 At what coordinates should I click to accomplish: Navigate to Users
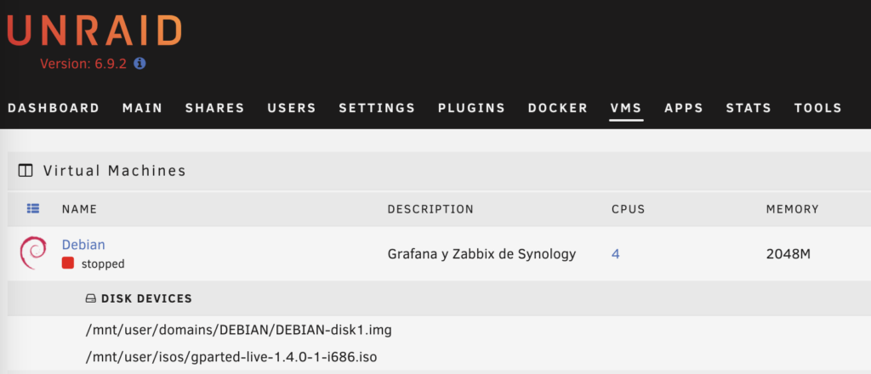[x=292, y=108]
